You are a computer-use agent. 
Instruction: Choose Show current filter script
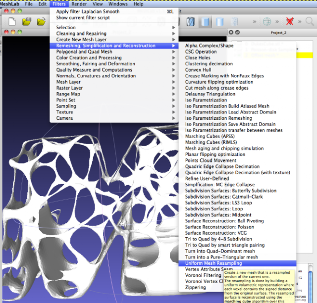tap(114, 18)
